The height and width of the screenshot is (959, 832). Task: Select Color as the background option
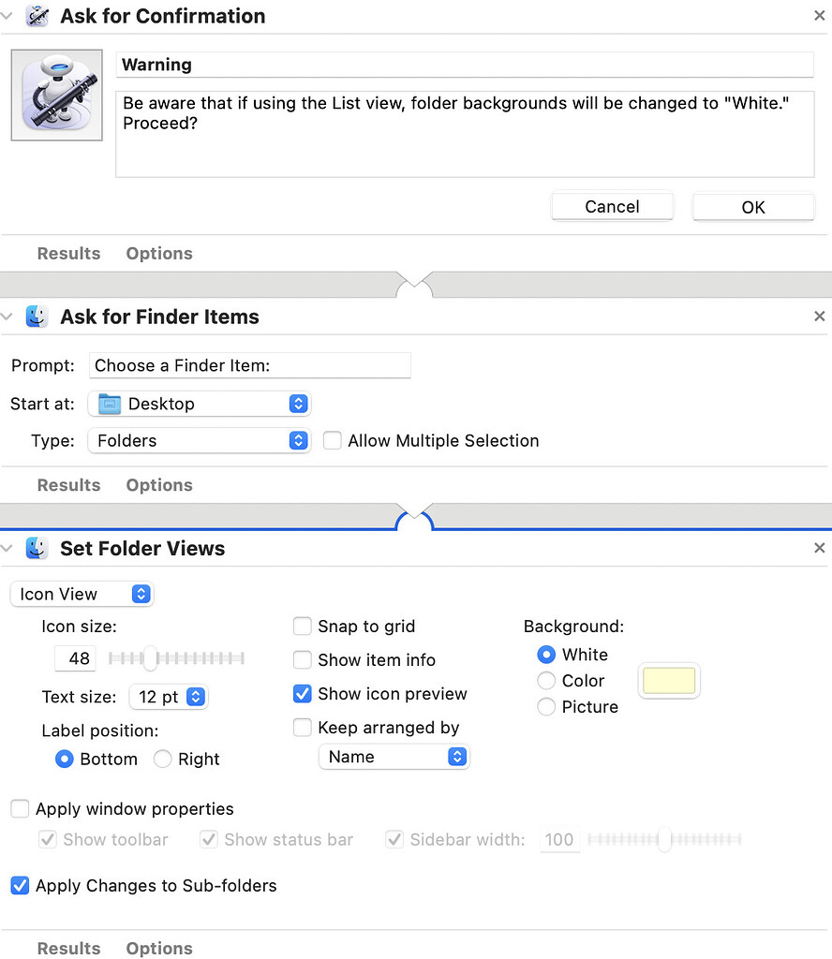(x=545, y=681)
